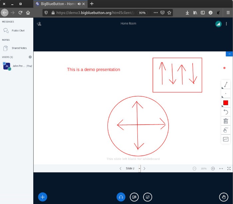Go to next slide

coord(144,168)
